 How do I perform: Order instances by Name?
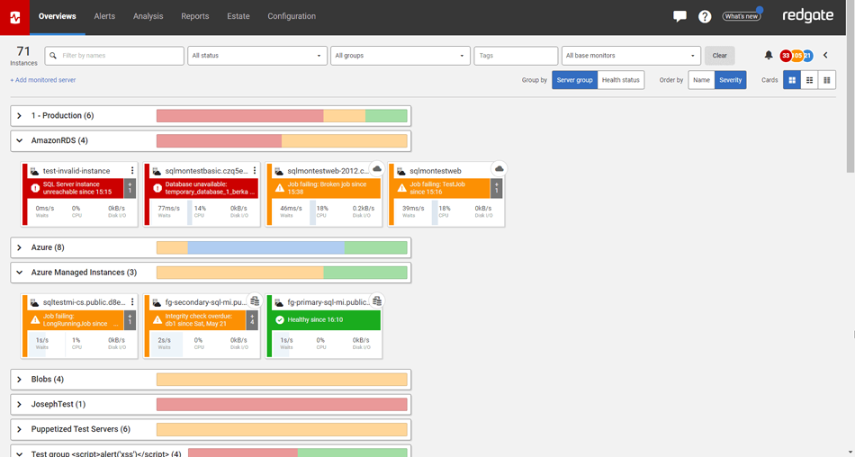701,80
